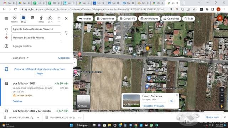Click the address bar URL
228x128 pixels.
pos(96,9)
